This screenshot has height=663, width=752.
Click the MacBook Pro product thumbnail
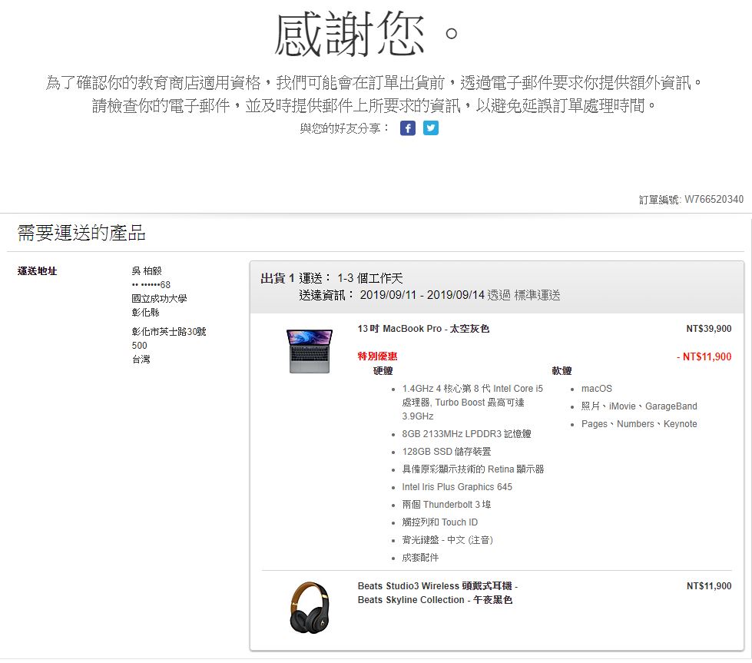coord(310,351)
